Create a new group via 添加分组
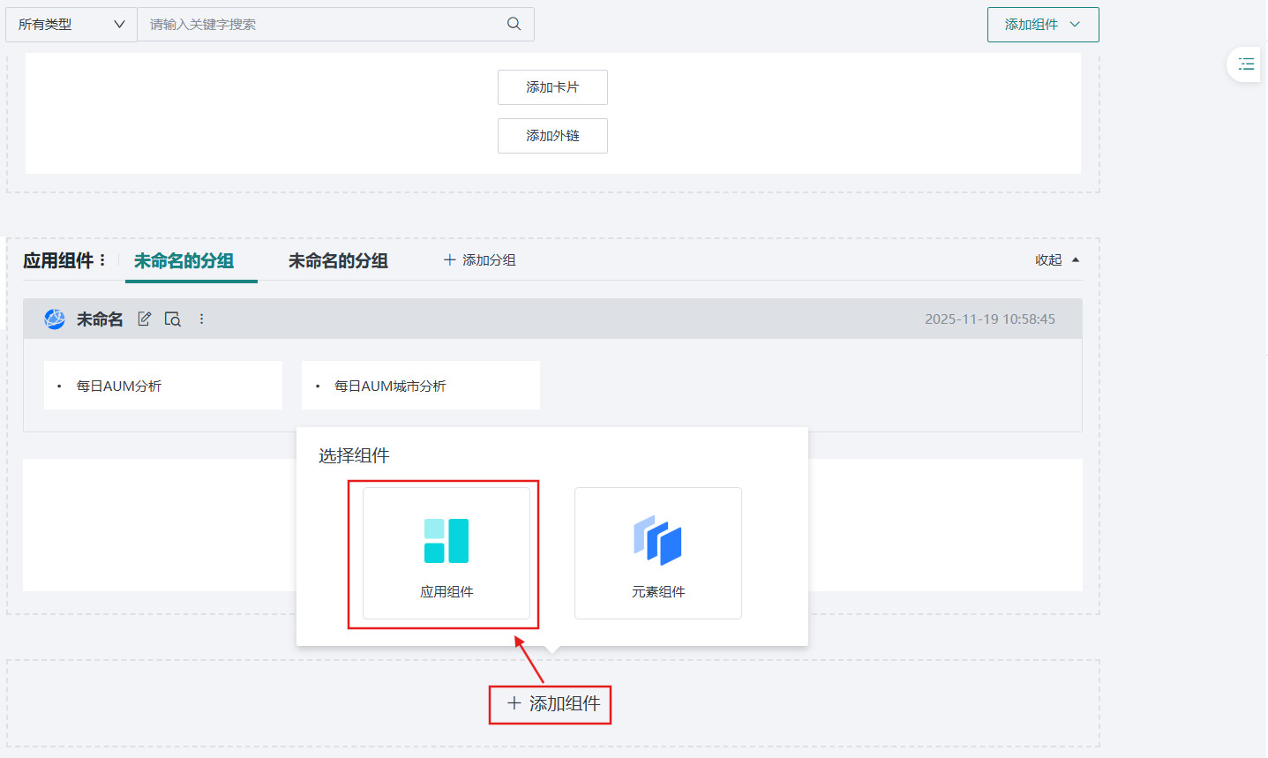The image size is (1268, 758). [479, 259]
